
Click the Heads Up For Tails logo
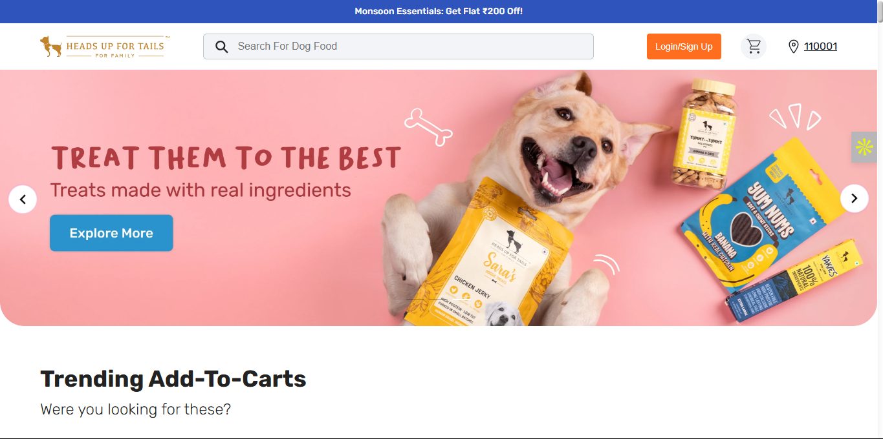pos(104,46)
